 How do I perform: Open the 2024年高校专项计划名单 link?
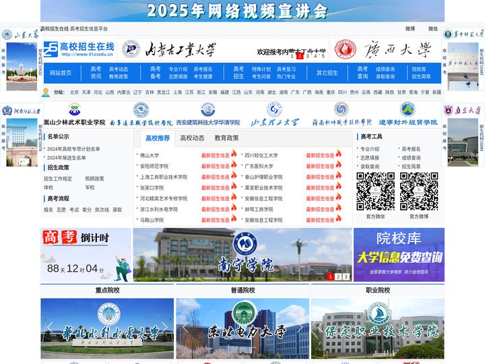(x=73, y=149)
